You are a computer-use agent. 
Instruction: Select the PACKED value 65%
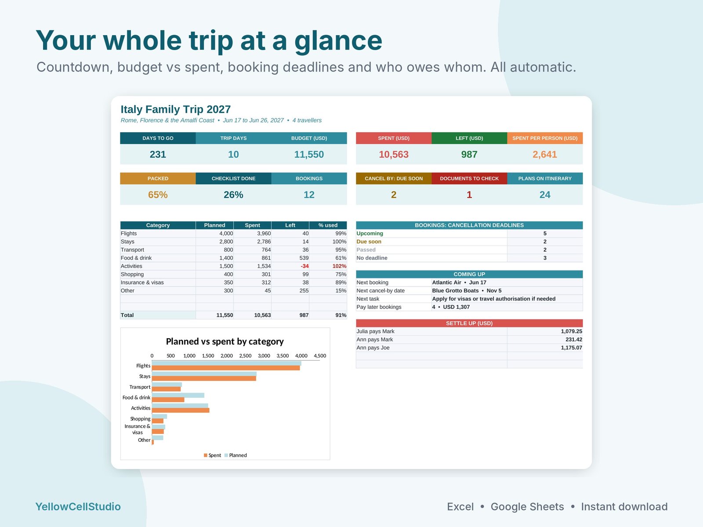pyautogui.click(x=158, y=195)
